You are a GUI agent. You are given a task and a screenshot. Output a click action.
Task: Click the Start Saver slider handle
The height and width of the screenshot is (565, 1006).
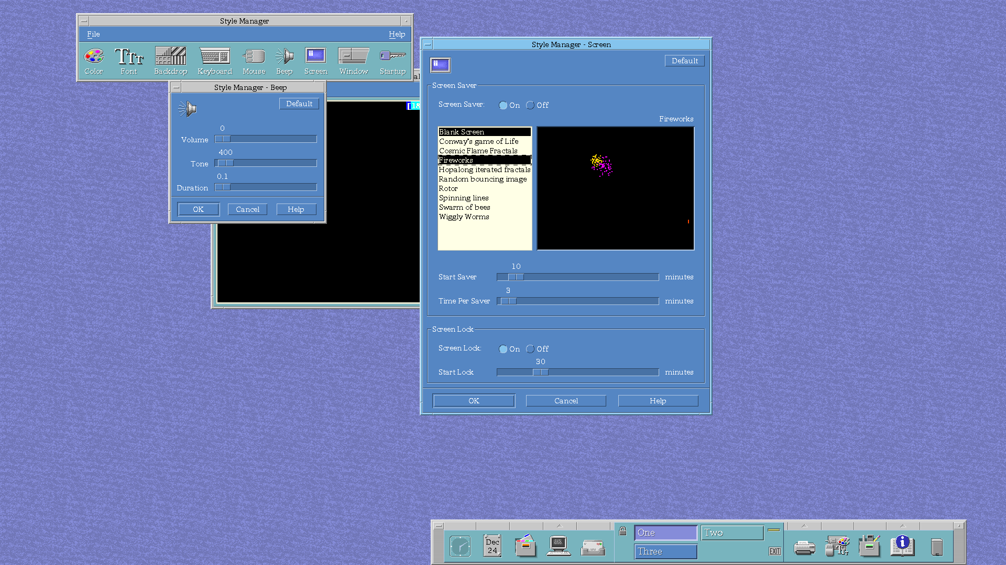(516, 277)
